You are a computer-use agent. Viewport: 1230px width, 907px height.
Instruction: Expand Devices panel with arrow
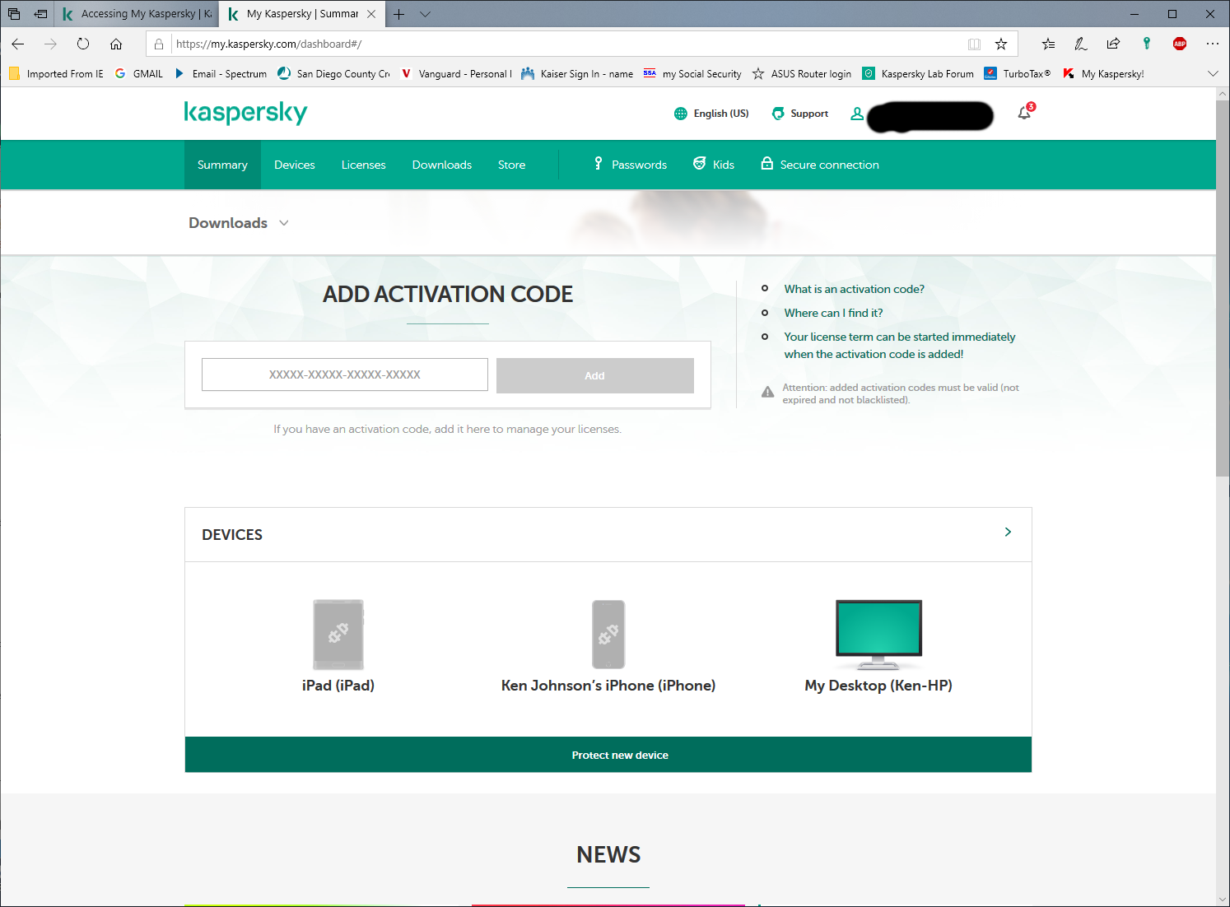pyautogui.click(x=1008, y=532)
